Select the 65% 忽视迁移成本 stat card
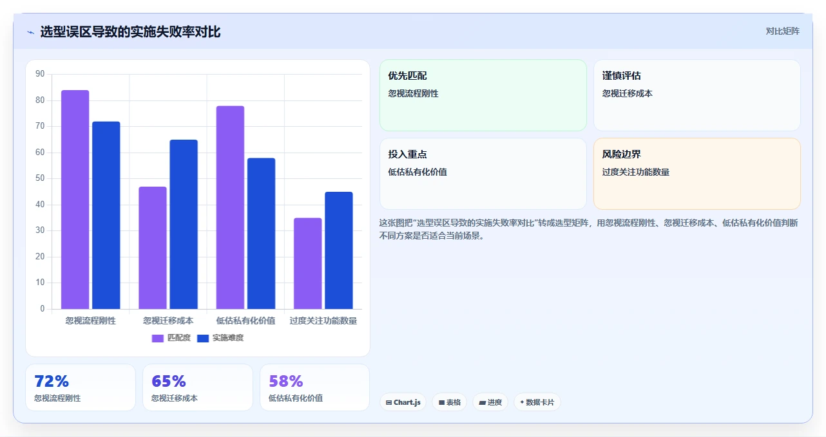 198,387
